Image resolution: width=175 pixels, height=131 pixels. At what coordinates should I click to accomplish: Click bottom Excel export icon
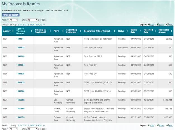click(160, 125)
